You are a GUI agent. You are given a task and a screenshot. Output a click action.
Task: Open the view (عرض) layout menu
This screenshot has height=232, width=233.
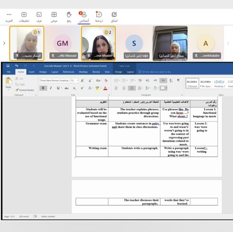click(54, 15)
